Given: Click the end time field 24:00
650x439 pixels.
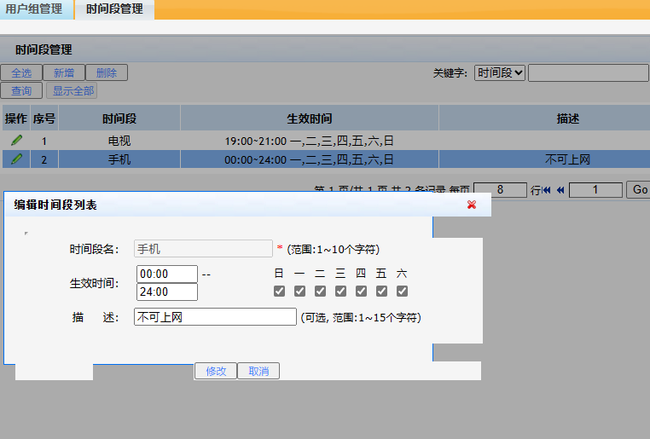Looking at the screenshot, I should coord(167,292).
